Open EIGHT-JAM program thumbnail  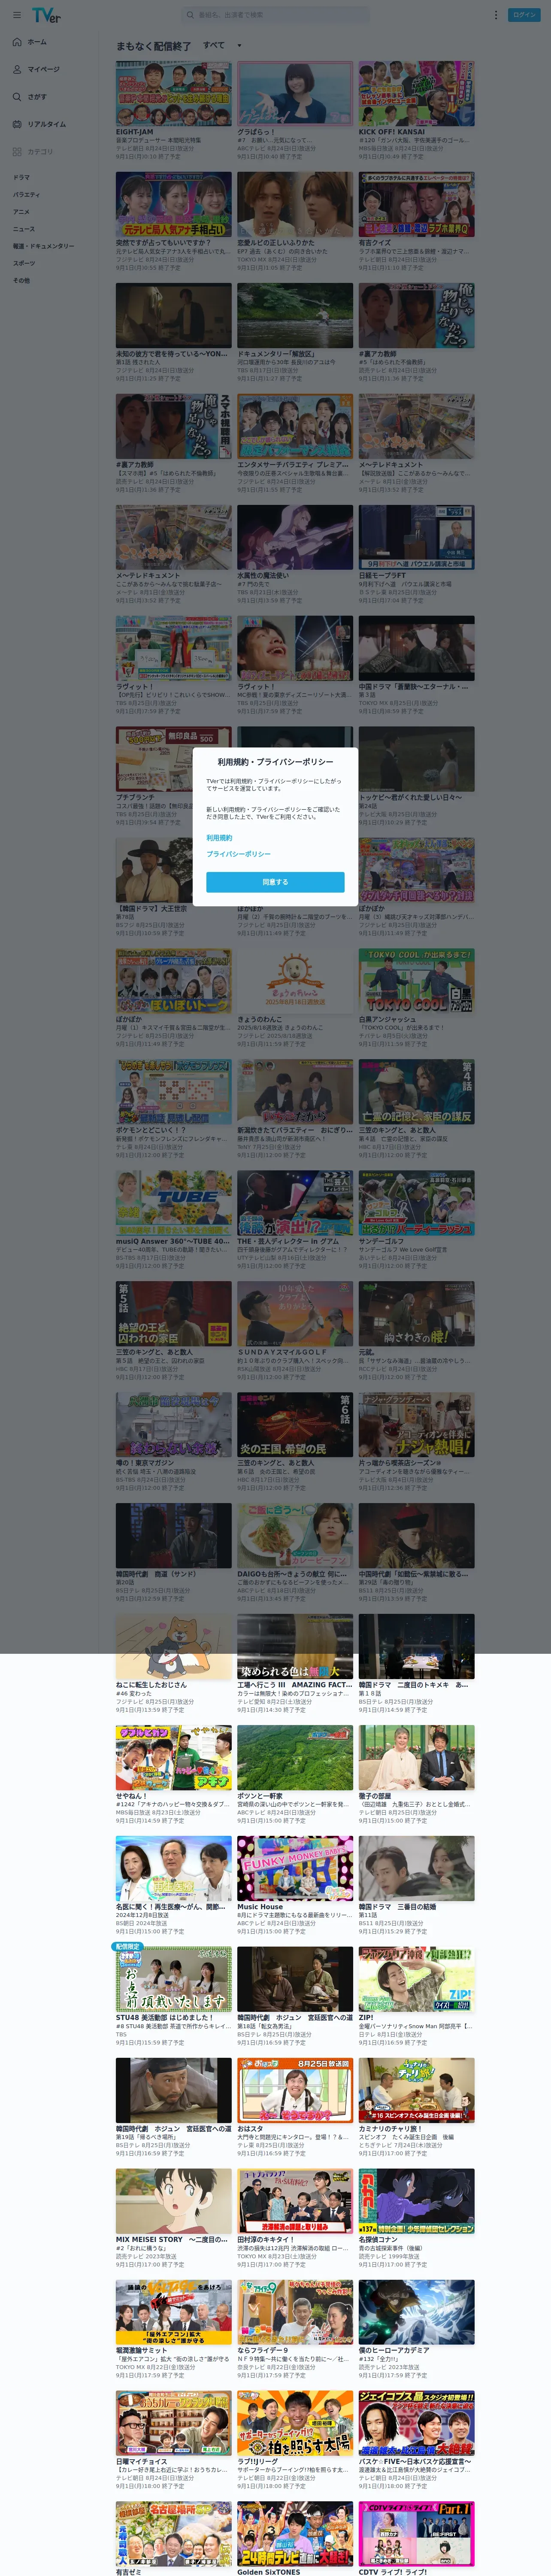[x=173, y=93]
